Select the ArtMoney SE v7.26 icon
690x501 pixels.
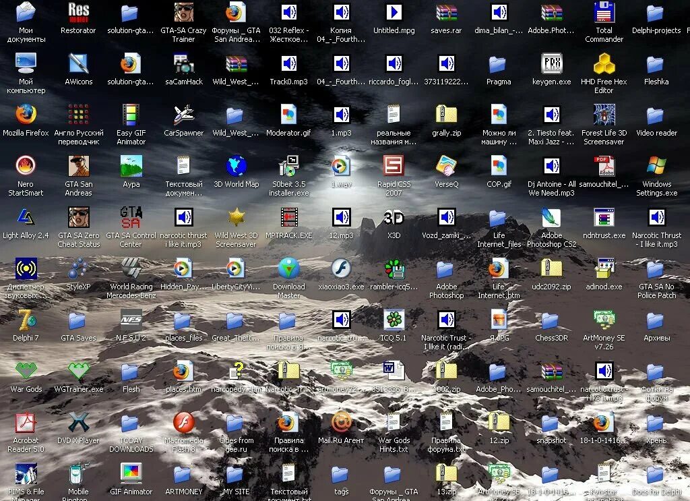(604, 320)
